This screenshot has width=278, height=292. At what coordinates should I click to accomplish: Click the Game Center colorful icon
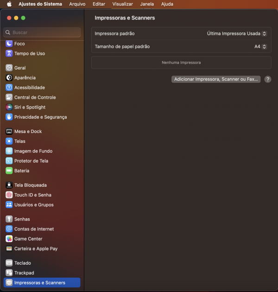pyautogui.click(x=9, y=239)
